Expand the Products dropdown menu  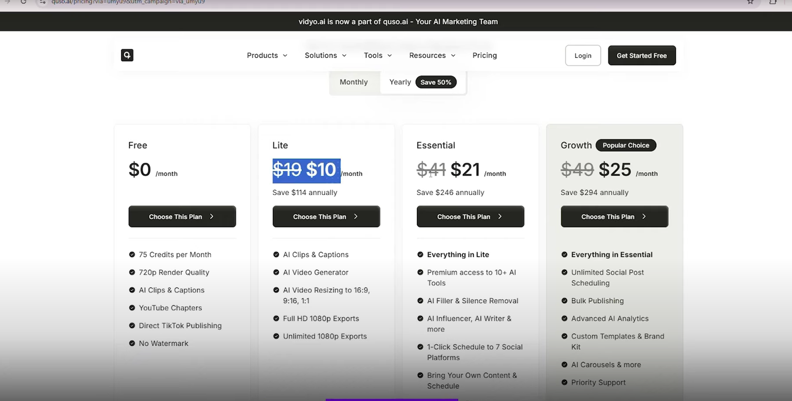(x=267, y=55)
